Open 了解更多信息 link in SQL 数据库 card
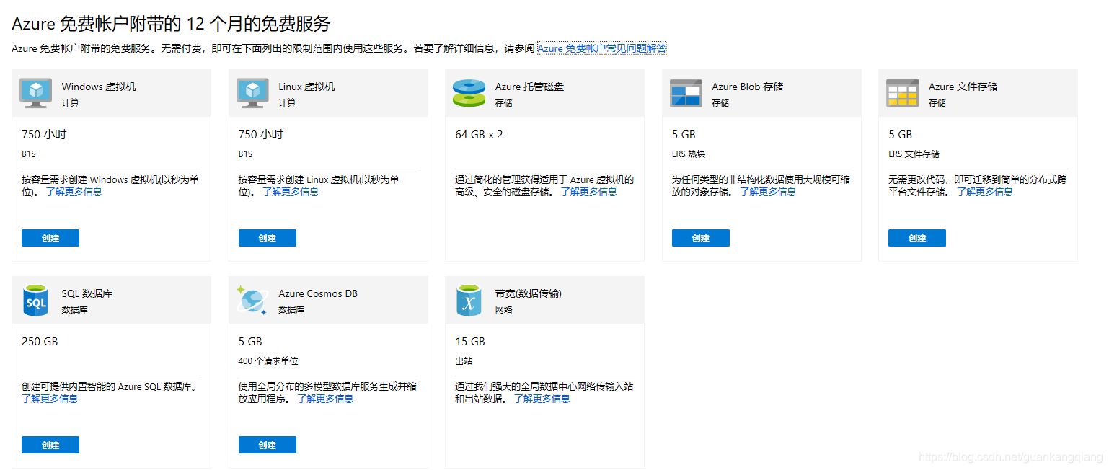The image size is (1109, 470). click(x=50, y=399)
